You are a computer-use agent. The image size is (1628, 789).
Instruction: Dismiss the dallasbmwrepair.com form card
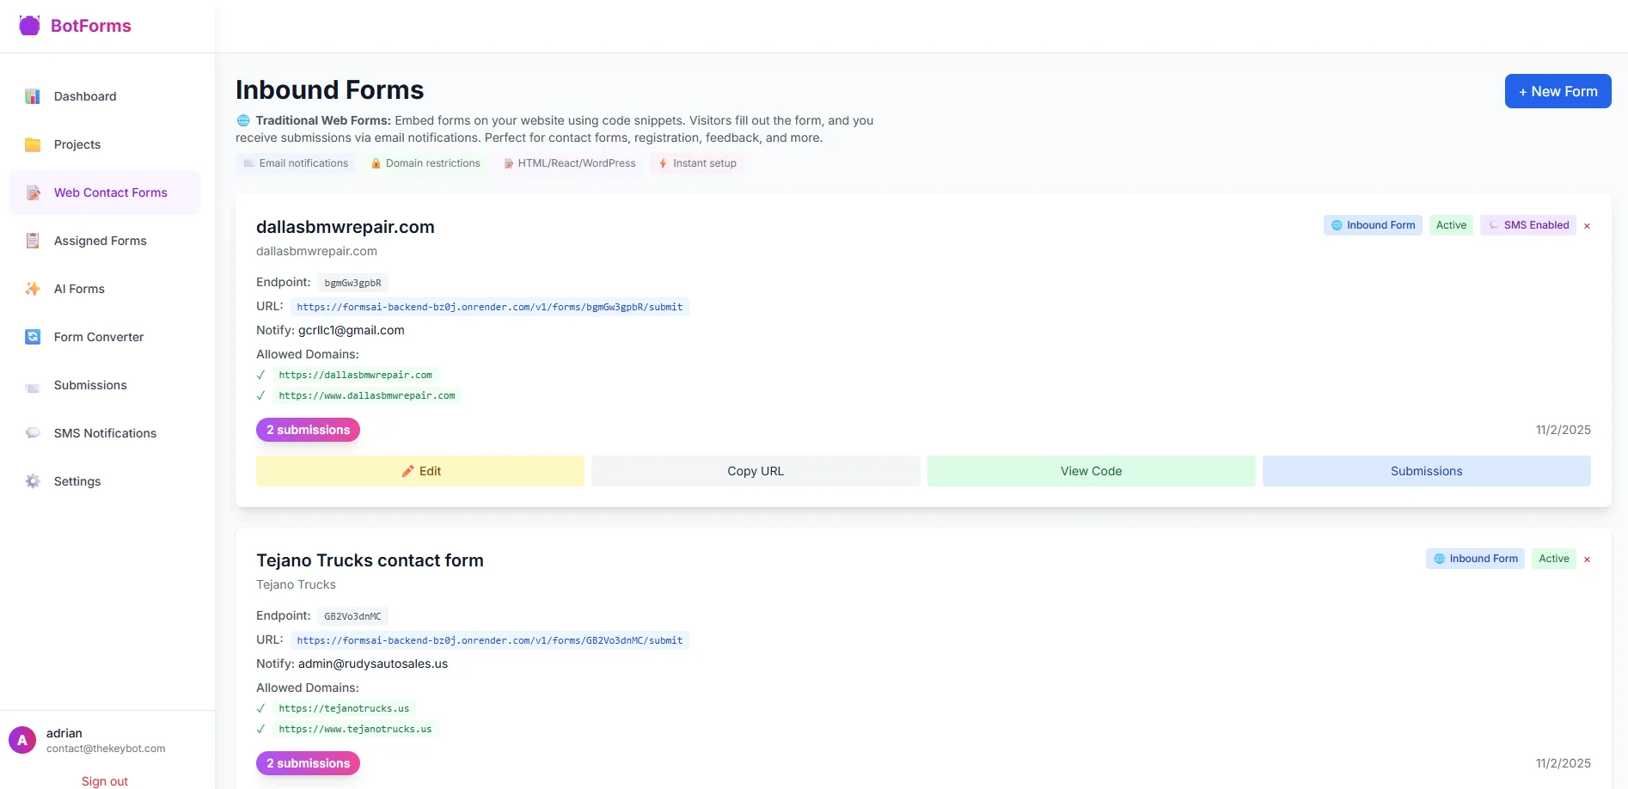[x=1588, y=225]
